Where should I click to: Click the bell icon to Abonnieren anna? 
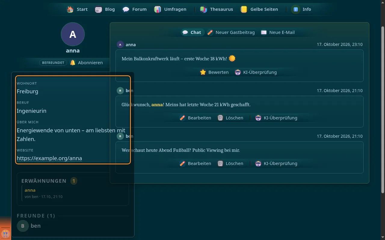73,63
